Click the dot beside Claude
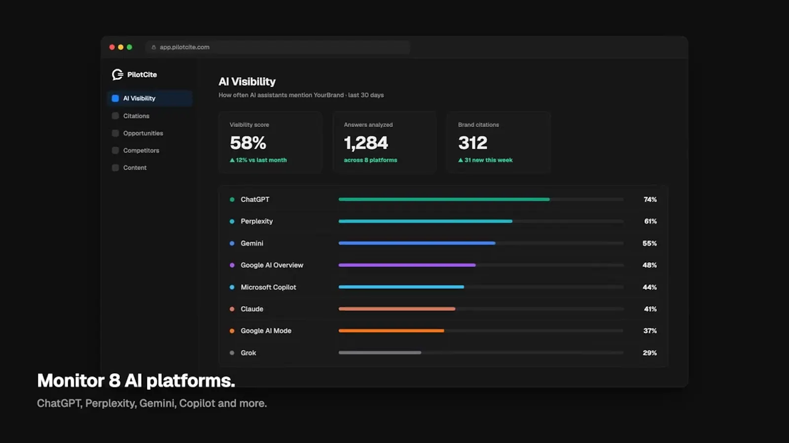The image size is (789, 443). 232,309
